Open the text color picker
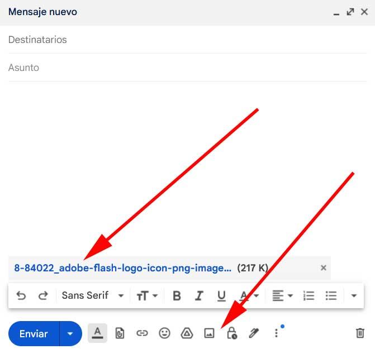The image size is (375, 354). [x=249, y=296]
